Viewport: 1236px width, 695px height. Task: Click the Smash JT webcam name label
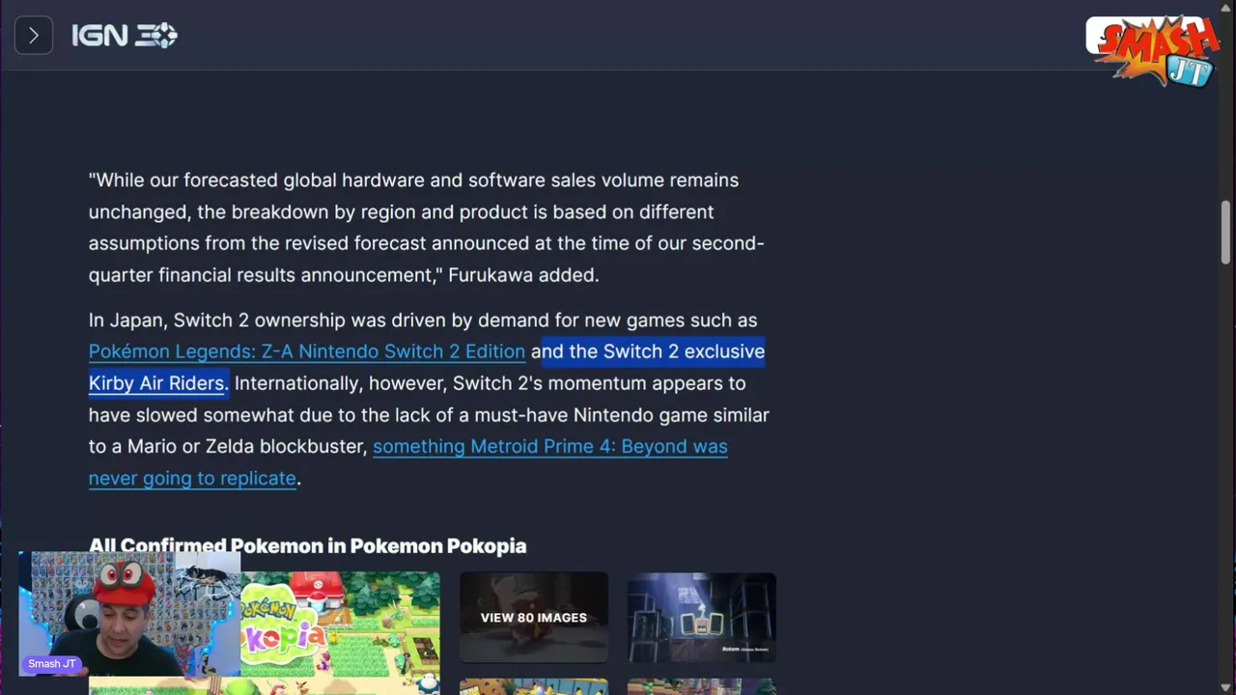click(52, 664)
